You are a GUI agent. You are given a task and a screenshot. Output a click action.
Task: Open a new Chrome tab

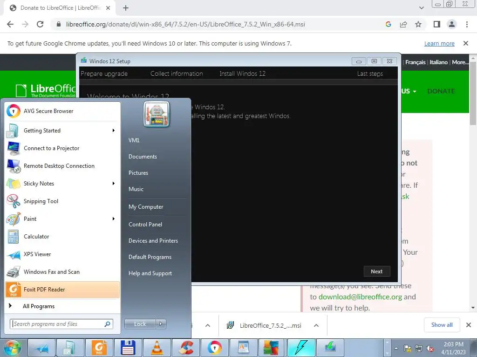pos(126,8)
